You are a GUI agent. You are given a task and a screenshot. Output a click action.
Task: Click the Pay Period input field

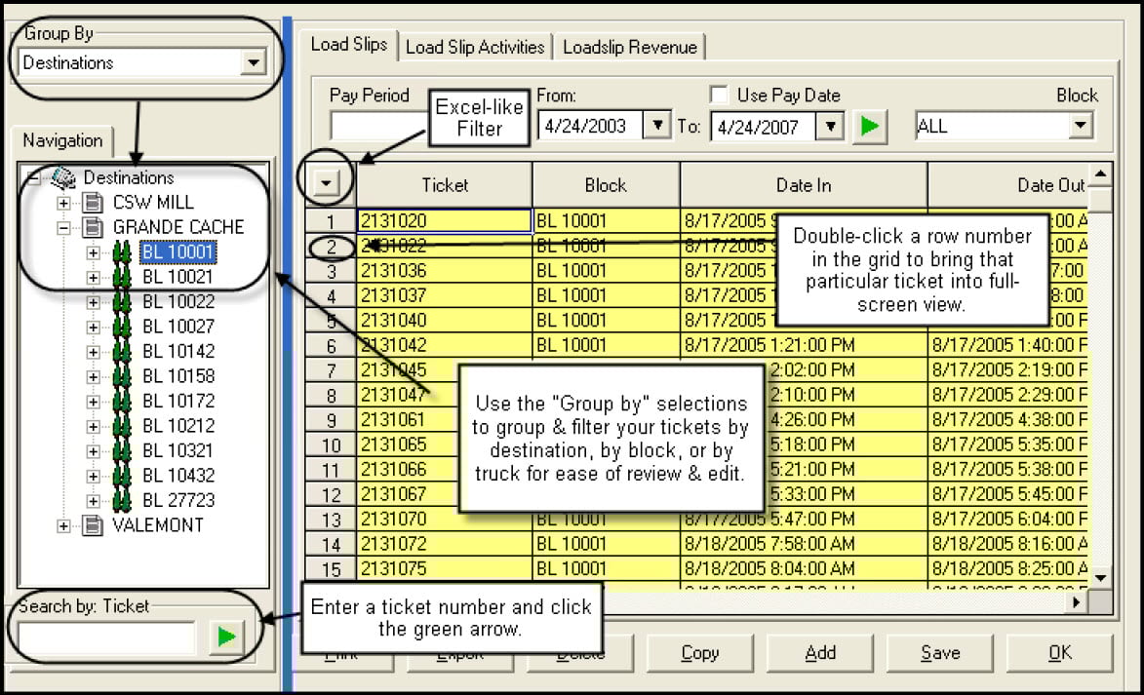click(378, 126)
